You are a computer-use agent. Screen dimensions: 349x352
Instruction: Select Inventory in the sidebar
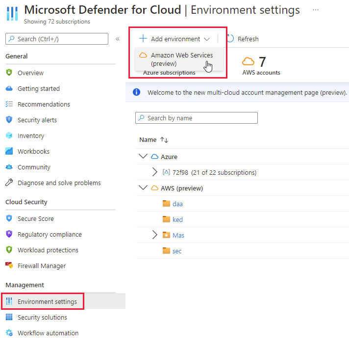tap(31, 135)
